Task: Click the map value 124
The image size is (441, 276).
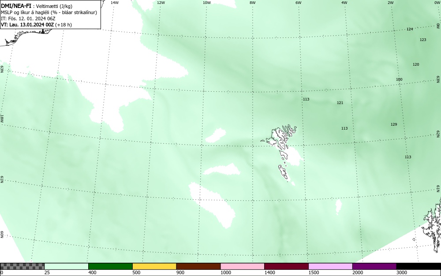Action: pos(410,29)
